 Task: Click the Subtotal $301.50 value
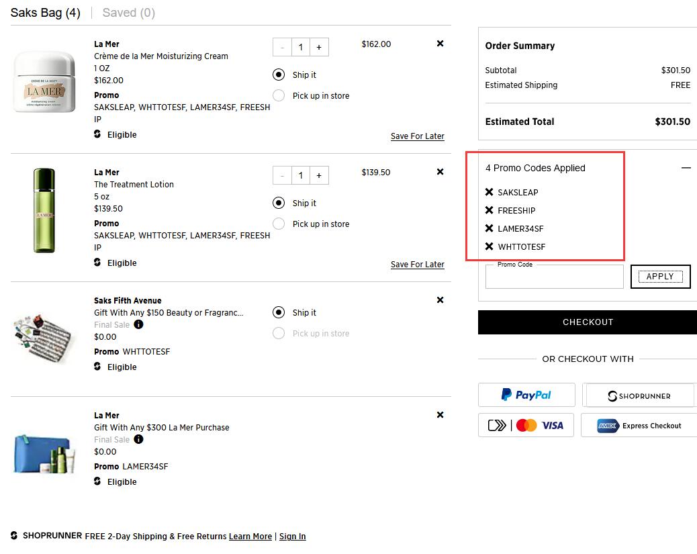(676, 71)
